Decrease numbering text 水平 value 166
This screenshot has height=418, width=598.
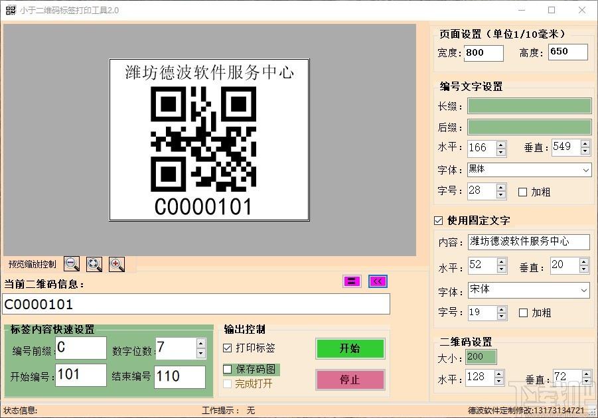coord(501,152)
